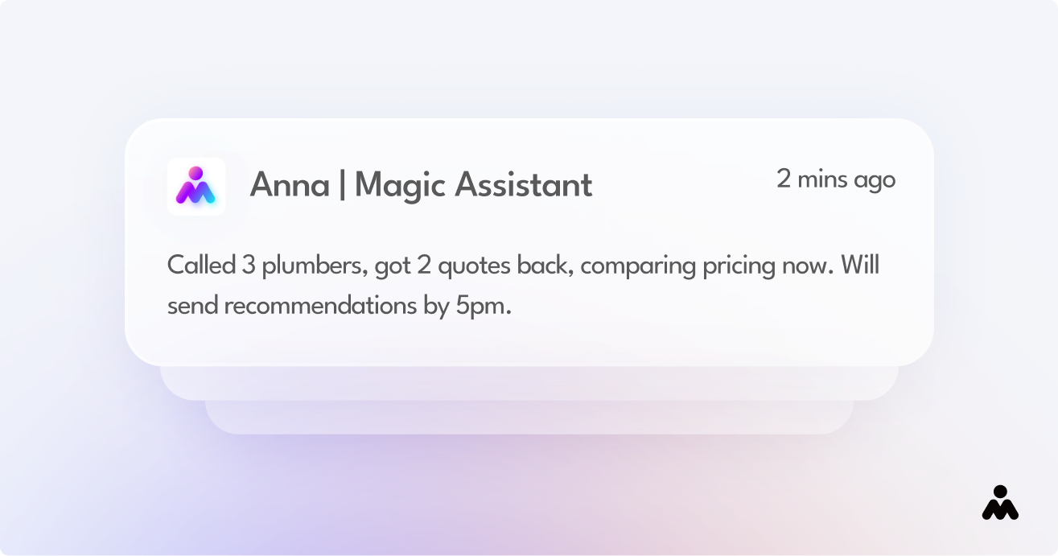This screenshot has height=556, width=1058.
Task: Click the black Magic logo in the corner
Action: point(1000,503)
